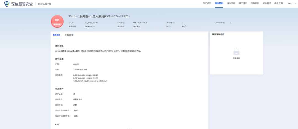
Task: Click the SQL注入 attack type value
Action: pyautogui.click(x=137, y=26)
